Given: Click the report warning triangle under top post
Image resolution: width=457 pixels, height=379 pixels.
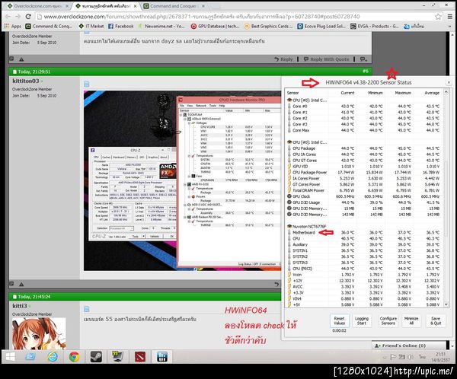Looking at the screenshot, I should (21, 59).
